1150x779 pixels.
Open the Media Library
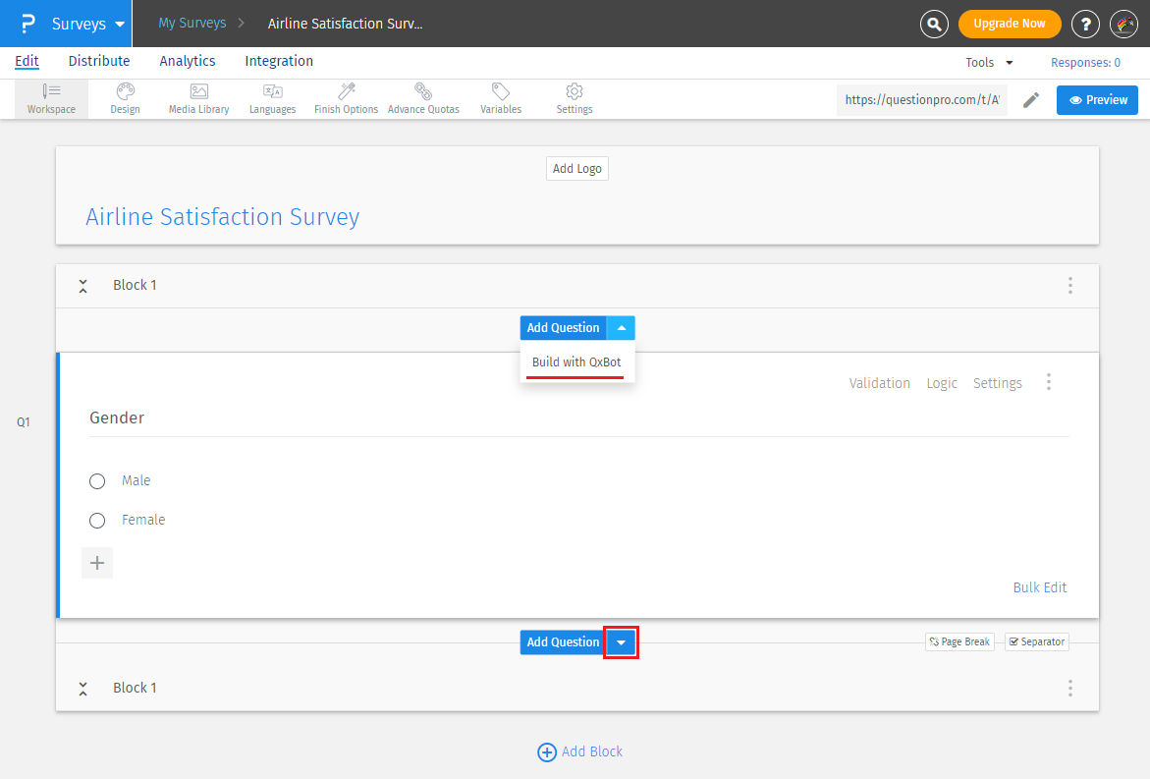[198, 98]
